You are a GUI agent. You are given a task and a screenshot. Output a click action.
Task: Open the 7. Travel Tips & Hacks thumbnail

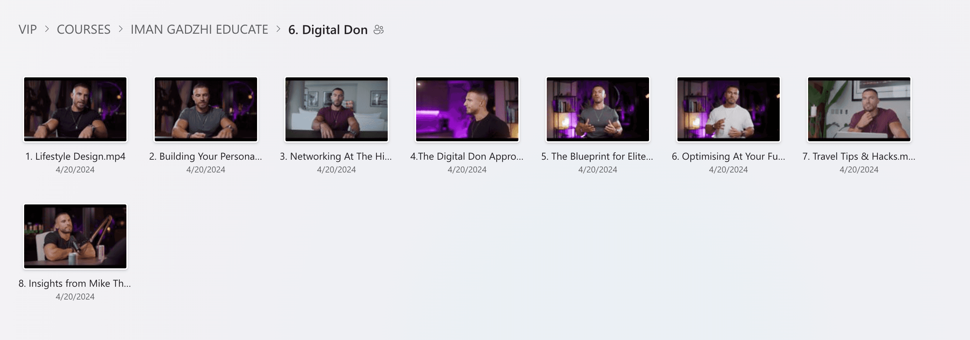pos(859,109)
